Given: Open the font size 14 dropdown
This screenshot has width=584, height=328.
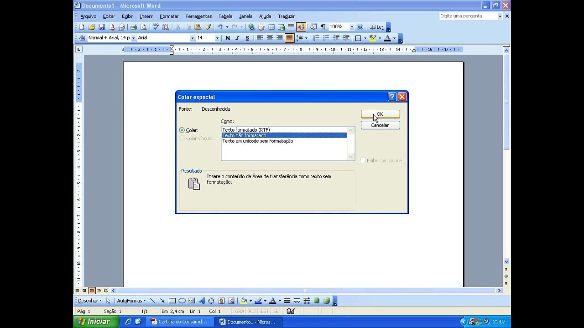Looking at the screenshot, I should click(x=217, y=38).
